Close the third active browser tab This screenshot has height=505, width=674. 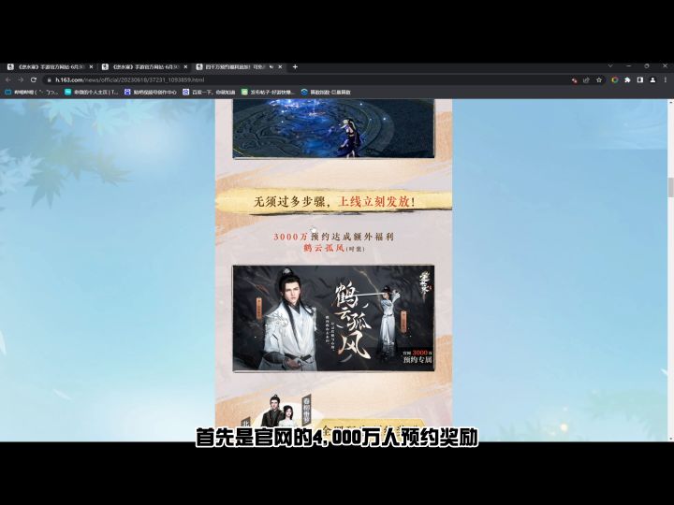click(x=280, y=67)
